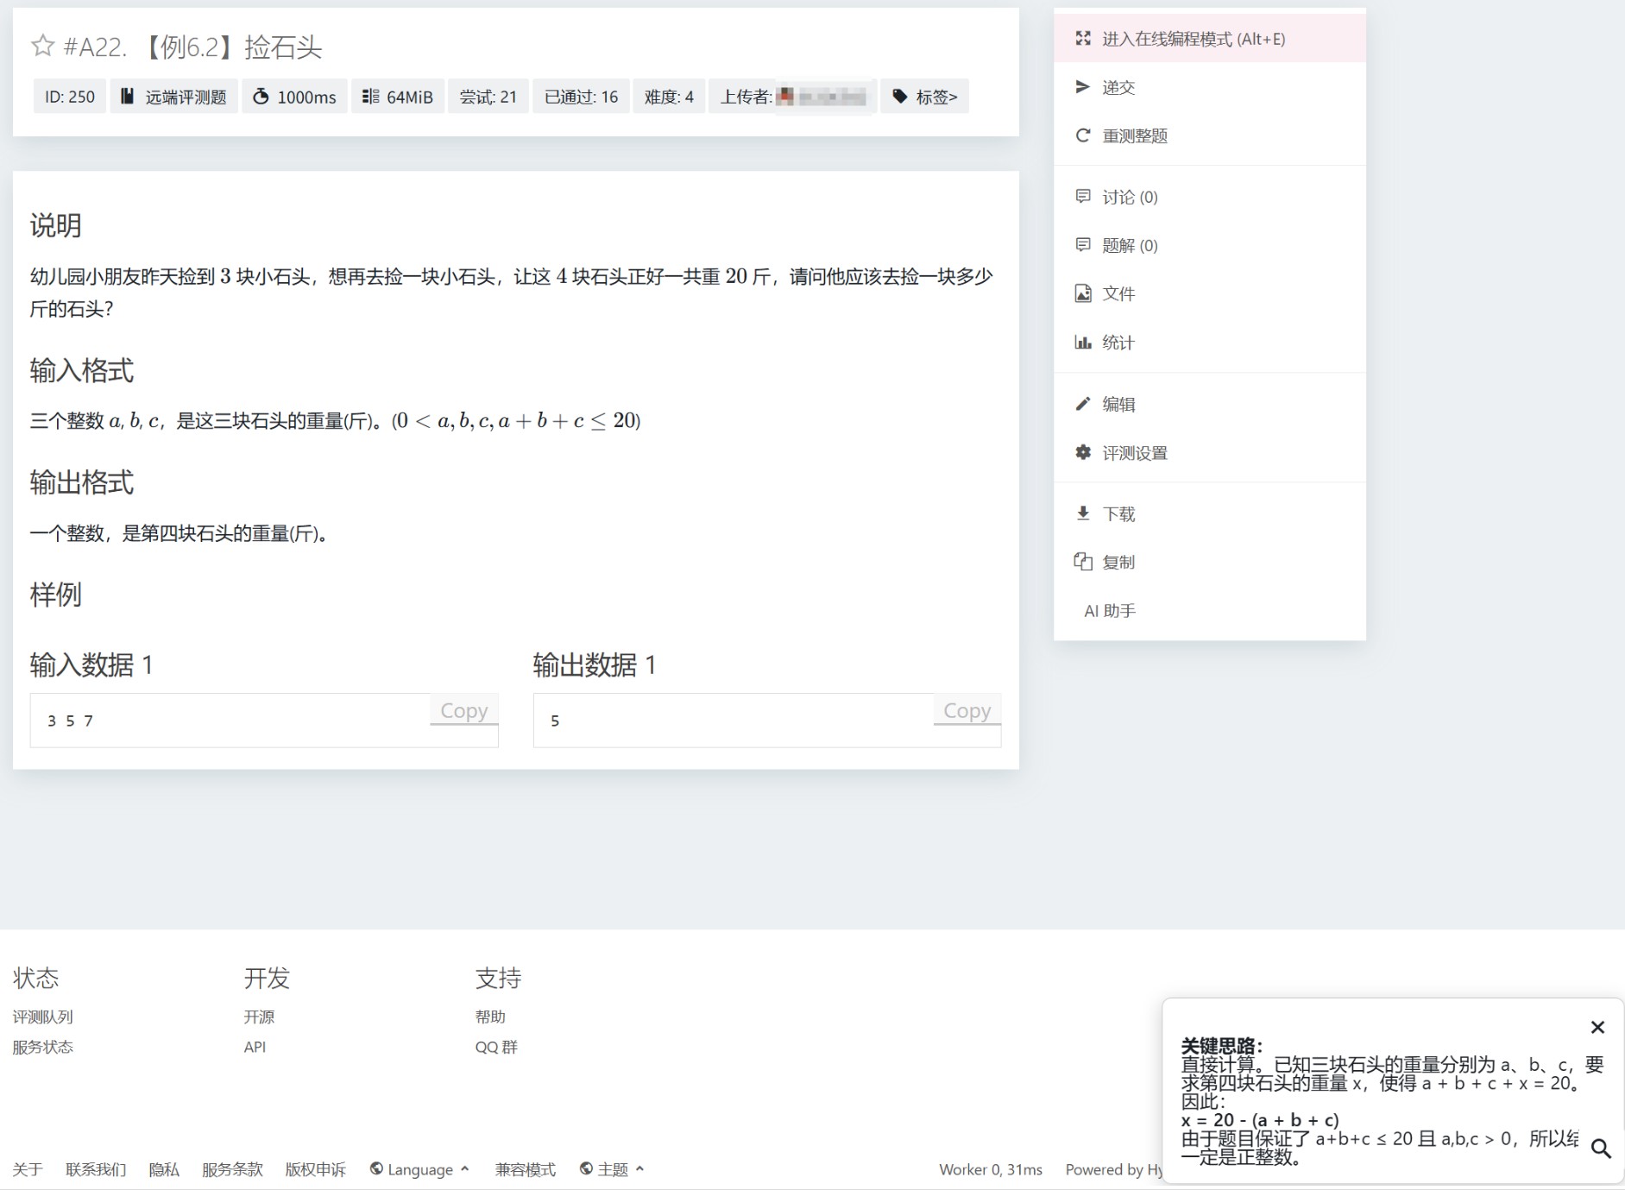Open the 评测队列 judge queue link
1625x1190 pixels.
tap(42, 1017)
